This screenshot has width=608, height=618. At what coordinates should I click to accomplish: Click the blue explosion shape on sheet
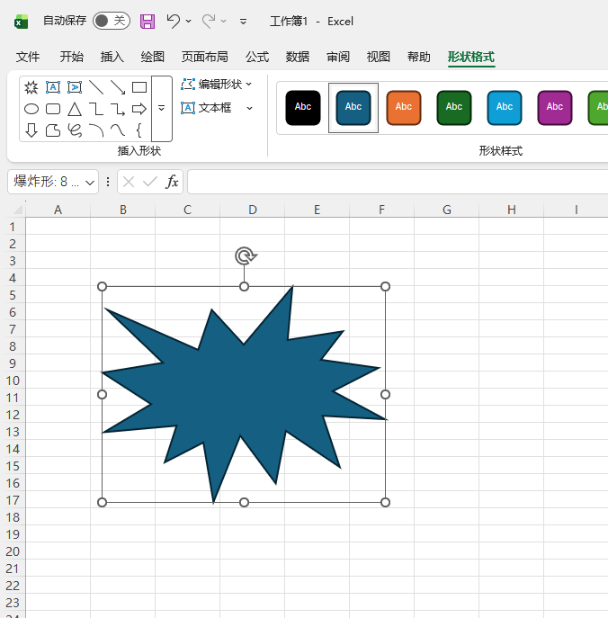click(x=244, y=394)
